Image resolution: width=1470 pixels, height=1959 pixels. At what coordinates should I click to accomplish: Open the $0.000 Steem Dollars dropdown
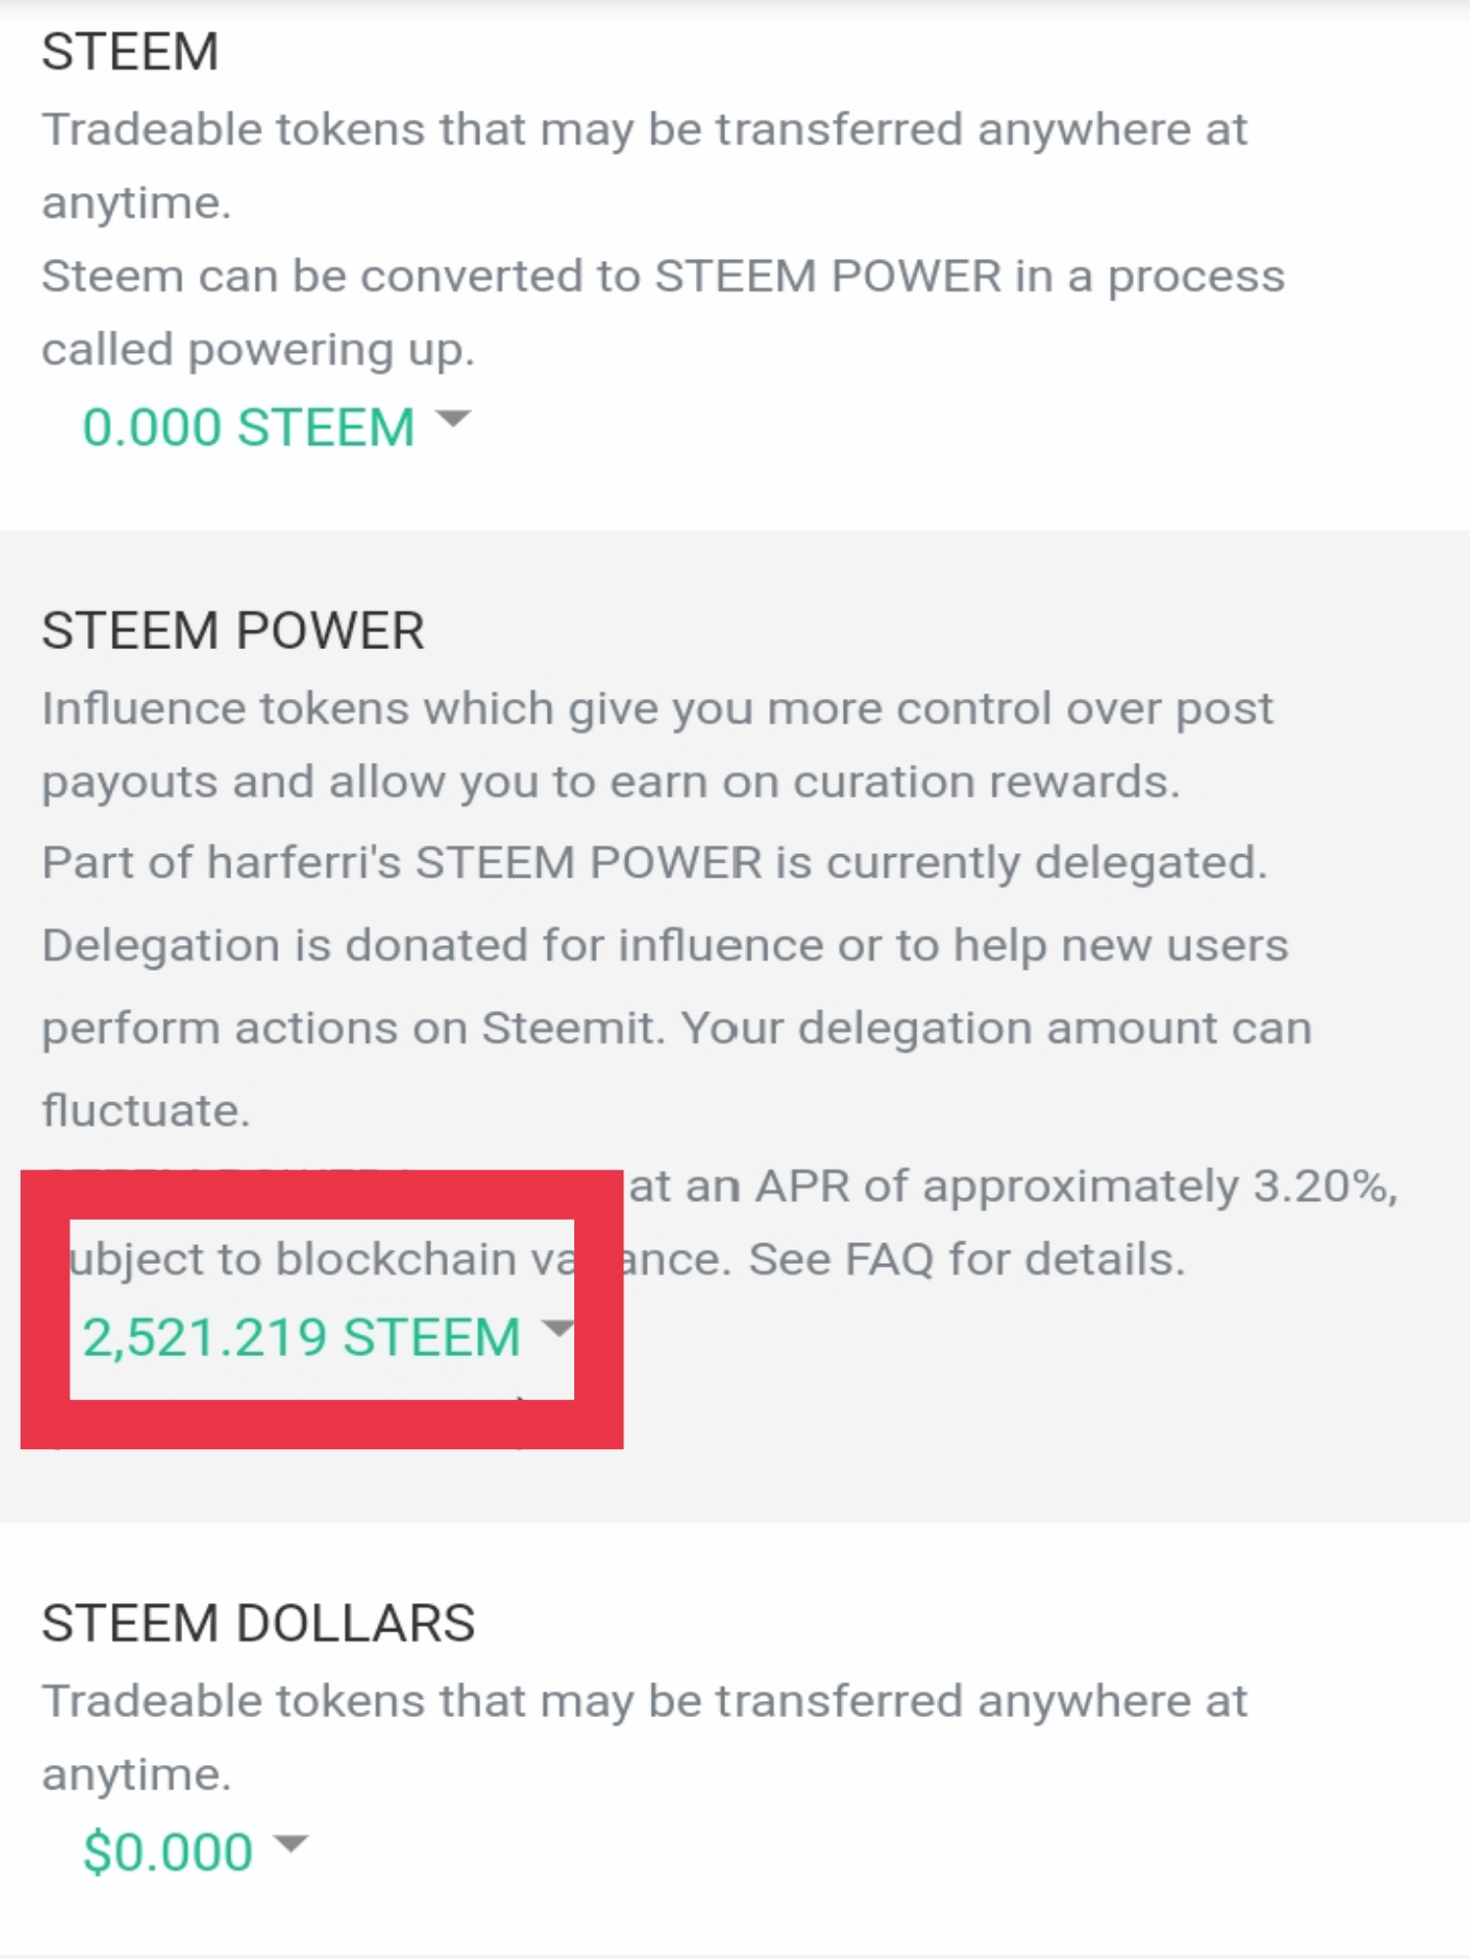[x=169, y=1851]
